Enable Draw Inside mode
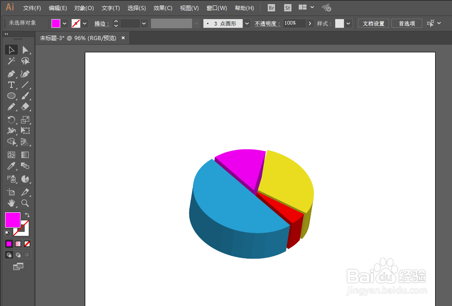Image resolution: width=452 pixels, height=306 pixels. coord(27,255)
